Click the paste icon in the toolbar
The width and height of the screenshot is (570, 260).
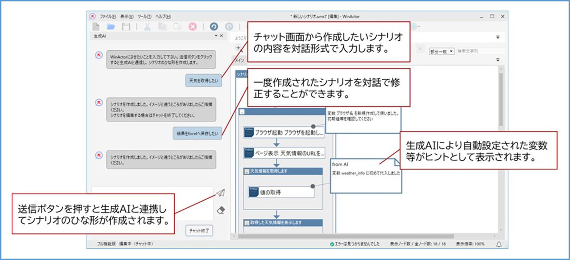tap(177, 27)
